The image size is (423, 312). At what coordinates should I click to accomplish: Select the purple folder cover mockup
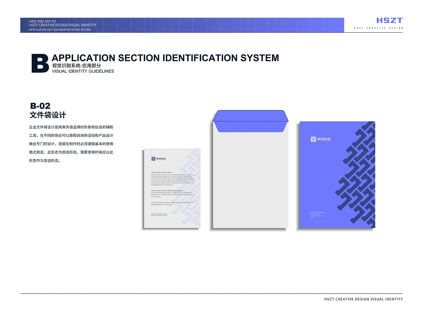(x=337, y=175)
